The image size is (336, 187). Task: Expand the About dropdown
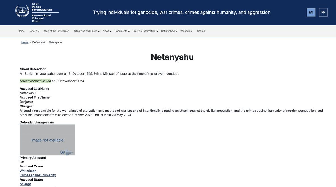tap(35, 31)
